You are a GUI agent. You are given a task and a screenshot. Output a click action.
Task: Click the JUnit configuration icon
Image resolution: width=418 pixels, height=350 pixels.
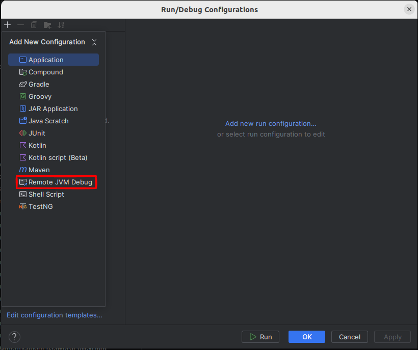[x=23, y=133]
